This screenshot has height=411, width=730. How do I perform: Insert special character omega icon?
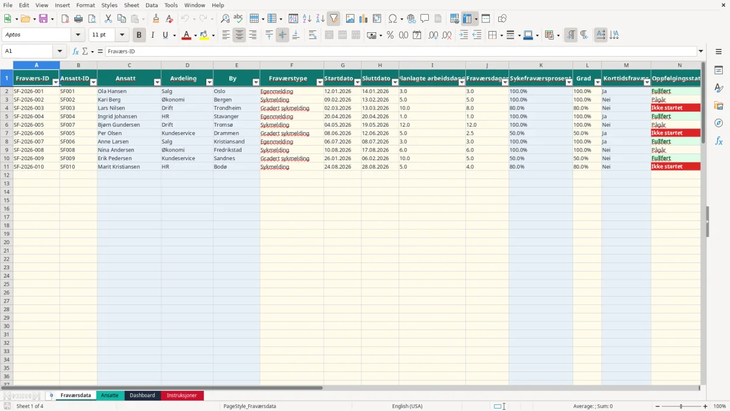[x=393, y=19]
